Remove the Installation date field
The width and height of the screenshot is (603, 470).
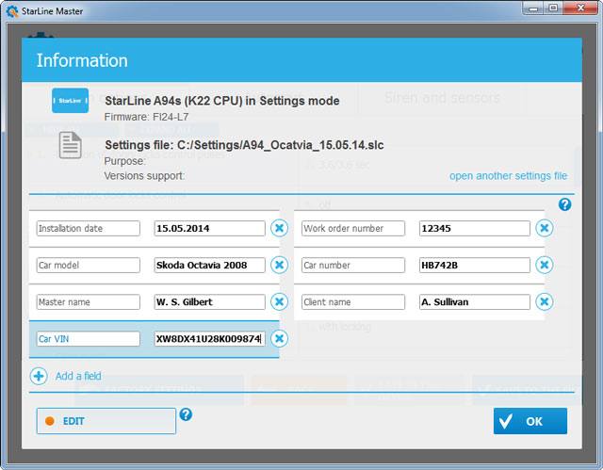pos(279,228)
